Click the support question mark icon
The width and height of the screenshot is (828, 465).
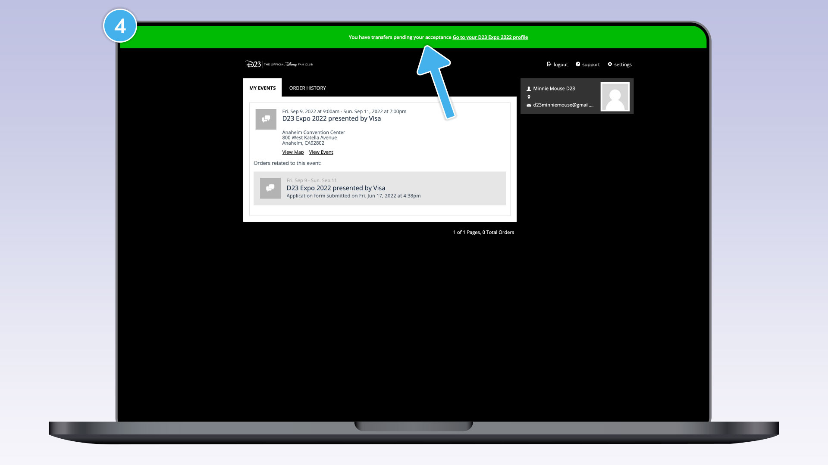[x=578, y=64]
